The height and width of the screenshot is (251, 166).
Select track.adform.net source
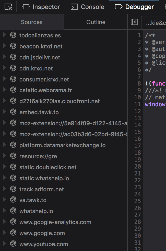(x=41, y=189)
